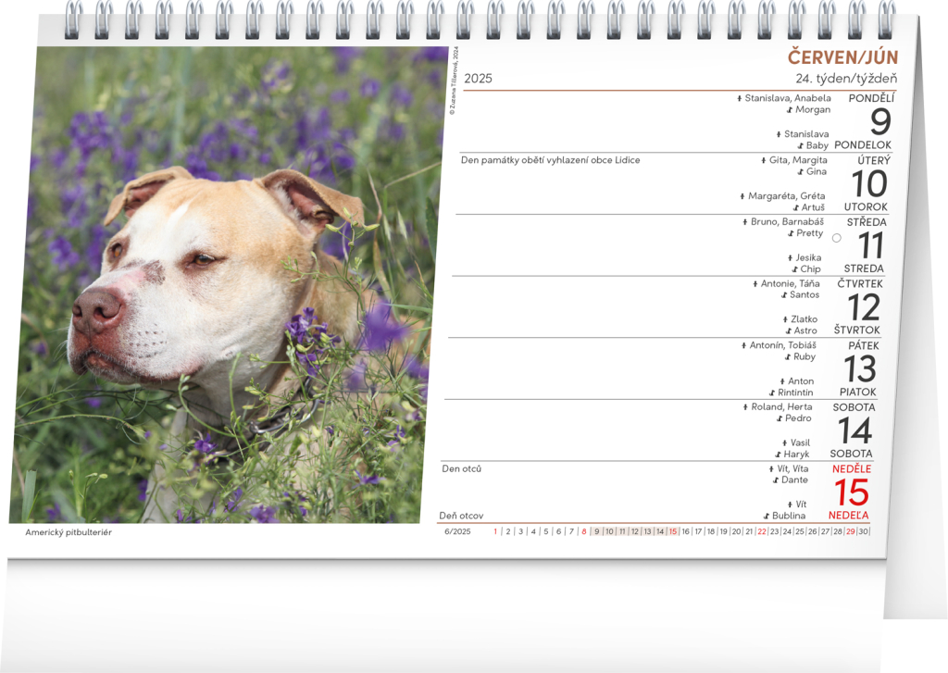The width and height of the screenshot is (948, 673).
Task: Click the Den otců holiday note
Action: (461, 468)
